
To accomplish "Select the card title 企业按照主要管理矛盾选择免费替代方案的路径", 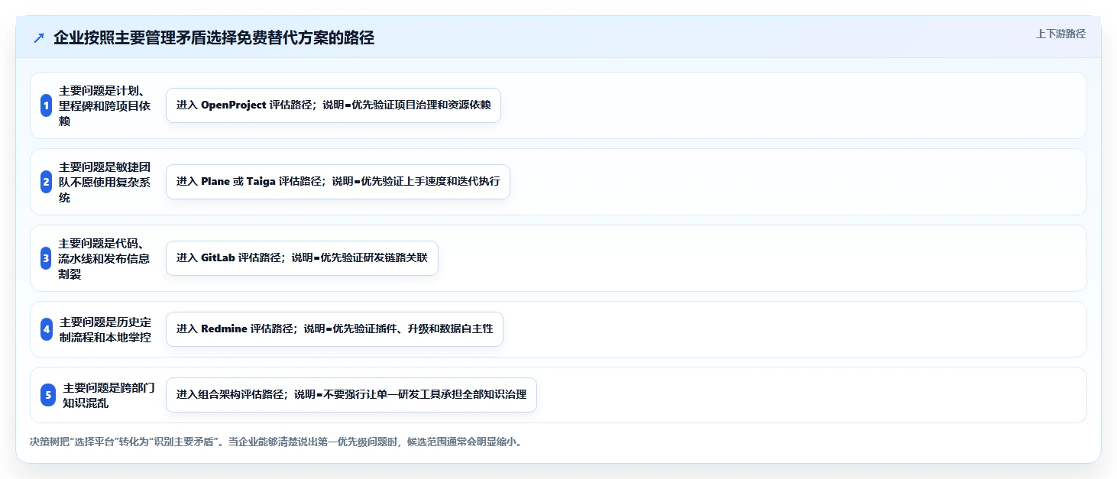I will click(214, 38).
